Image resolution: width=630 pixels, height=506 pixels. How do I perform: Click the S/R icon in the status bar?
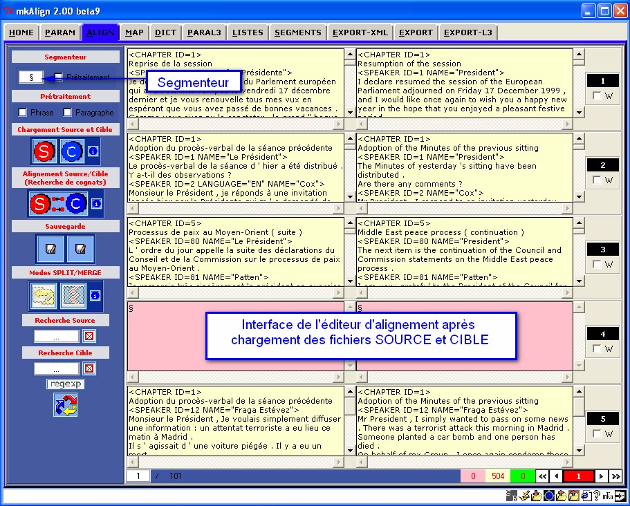click(511, 496)
